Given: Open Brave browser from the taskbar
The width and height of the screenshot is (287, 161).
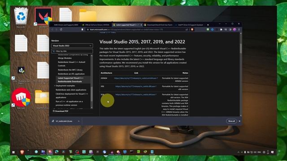Looking at the screenshot, I should [22, 152].
